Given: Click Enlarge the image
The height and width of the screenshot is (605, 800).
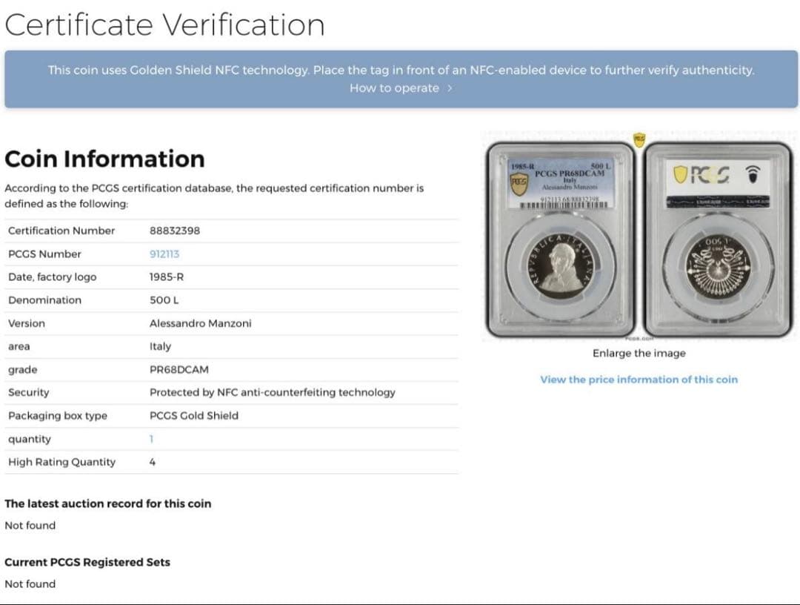Looking at the screenshot, I should pyautogui.click(x=639, y=354).
